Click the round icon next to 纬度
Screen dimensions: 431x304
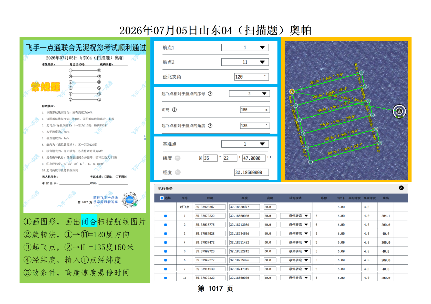pyautogui.click(x=178, y=158)
